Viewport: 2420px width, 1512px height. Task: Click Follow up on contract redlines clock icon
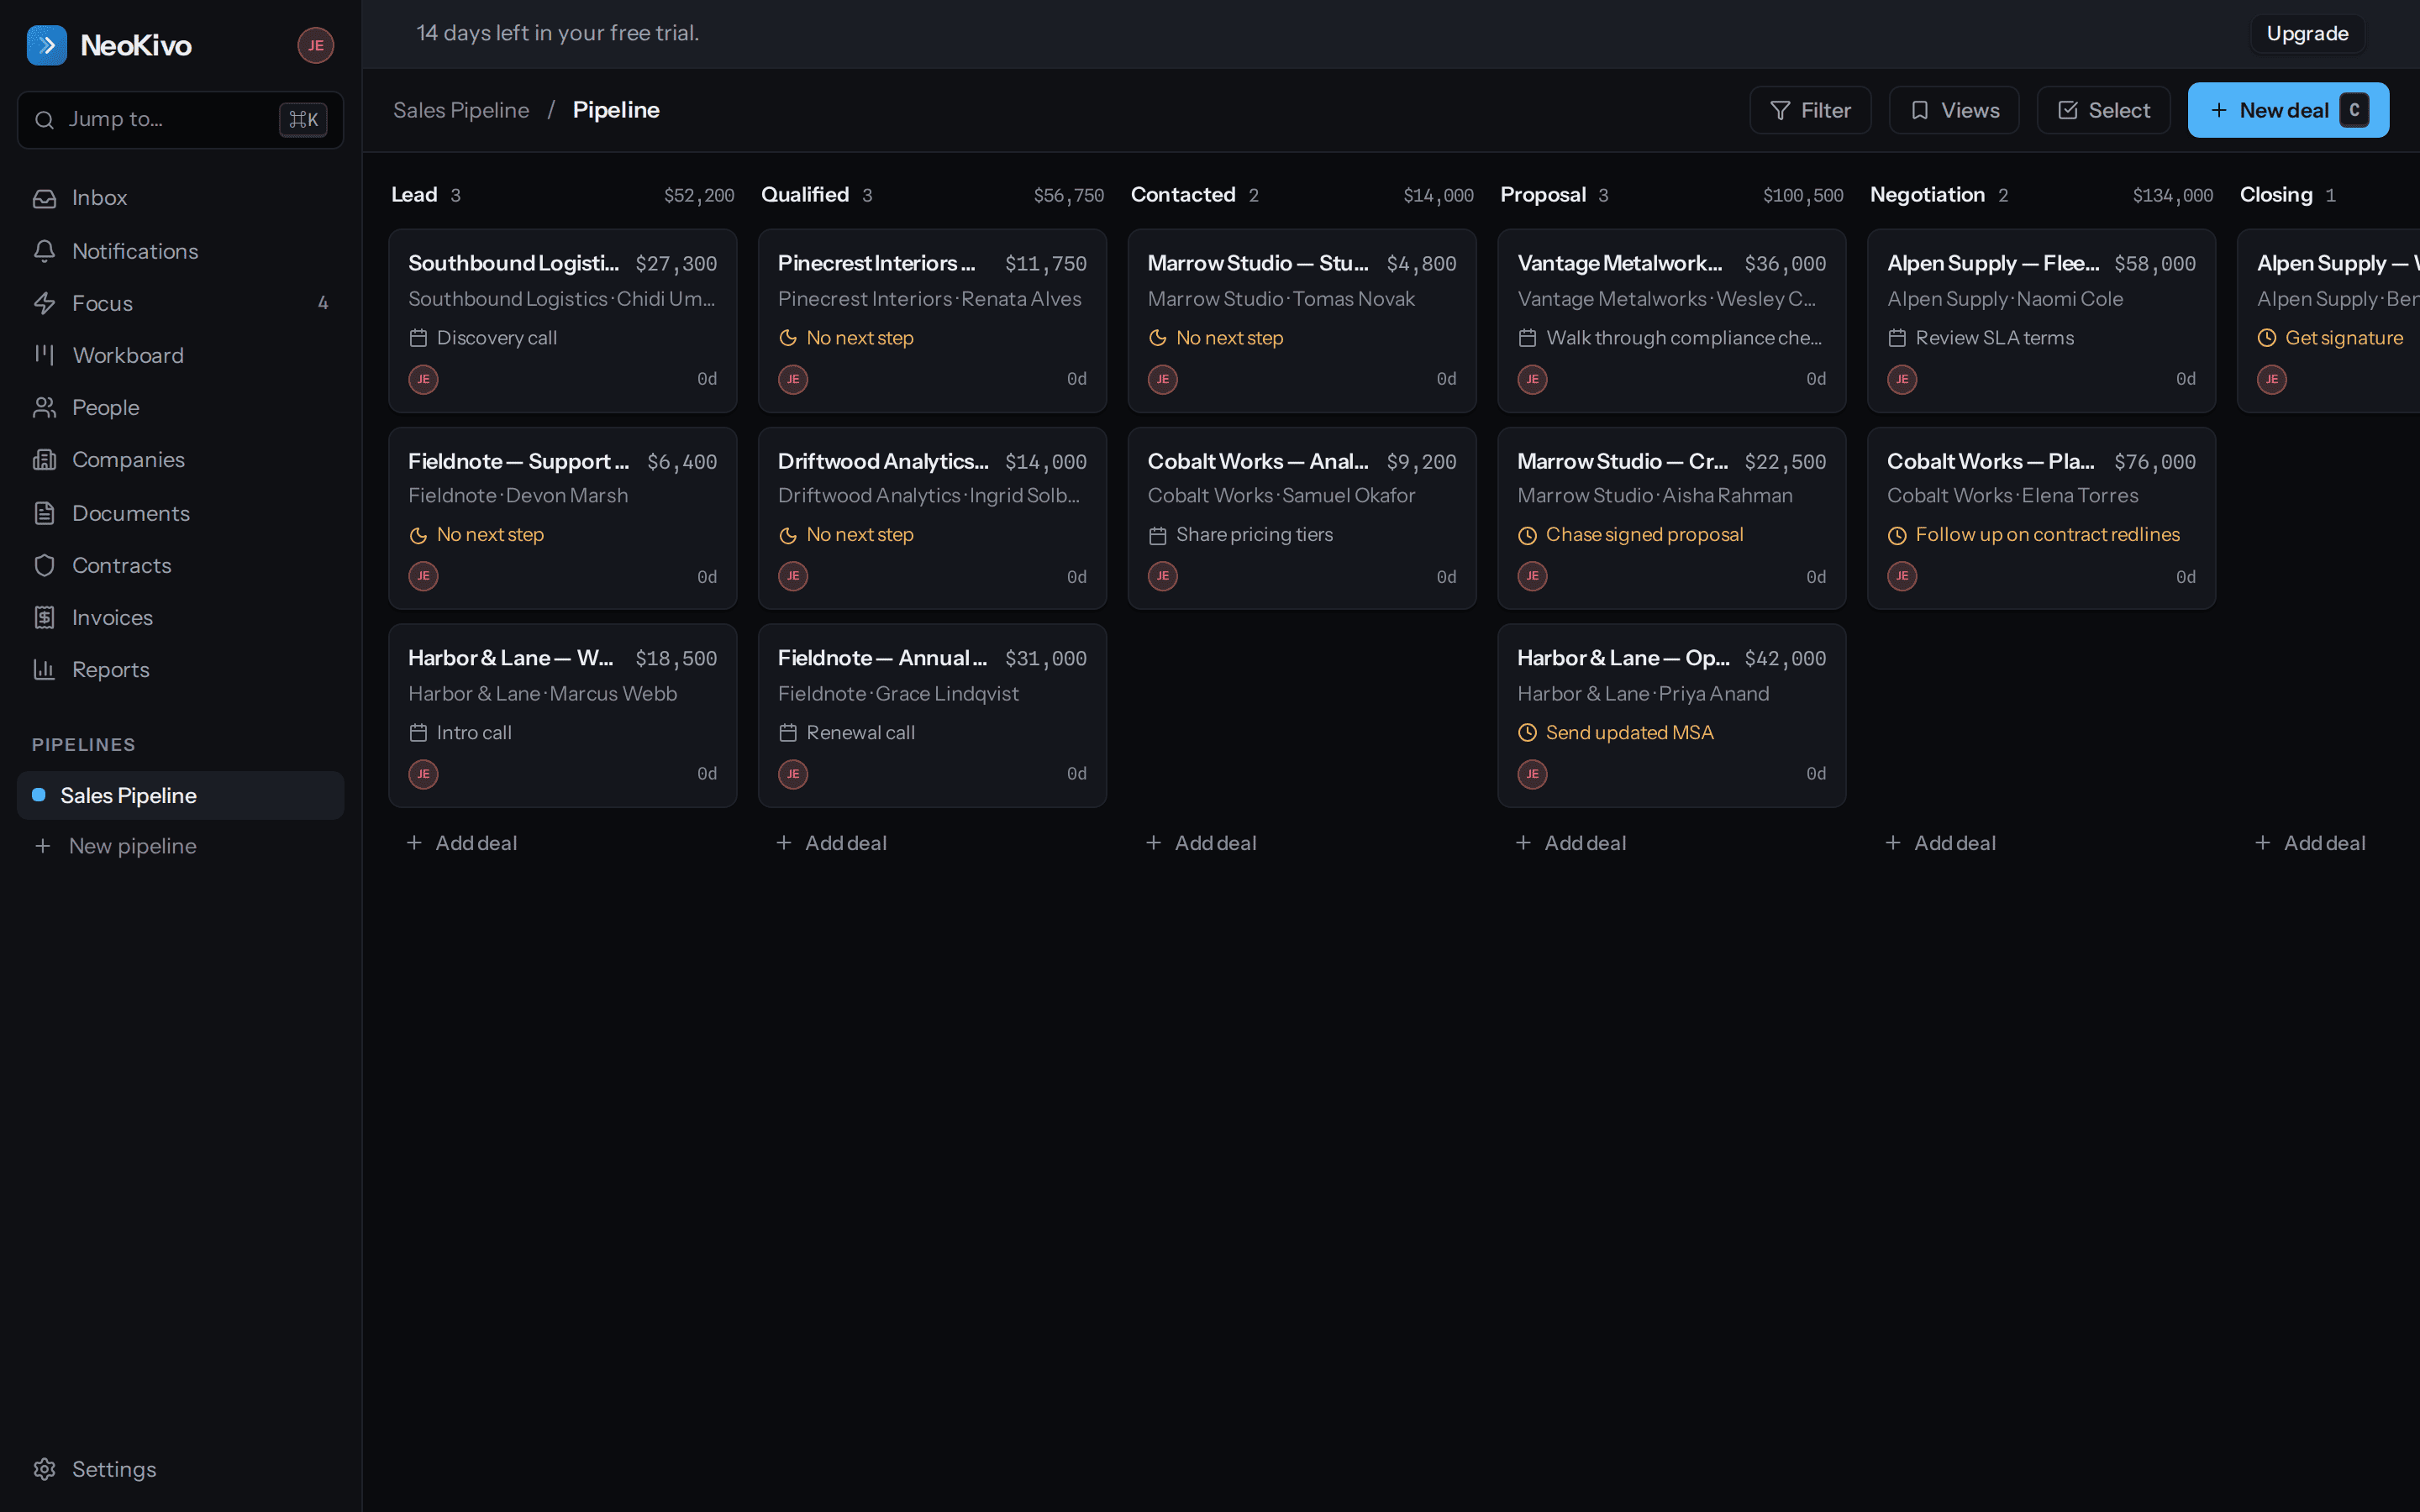(1897, 535)
